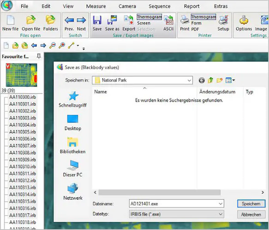
Task: Click the zoom out magnifier icon
Action: pyautogui.click(x=53, y=46)
